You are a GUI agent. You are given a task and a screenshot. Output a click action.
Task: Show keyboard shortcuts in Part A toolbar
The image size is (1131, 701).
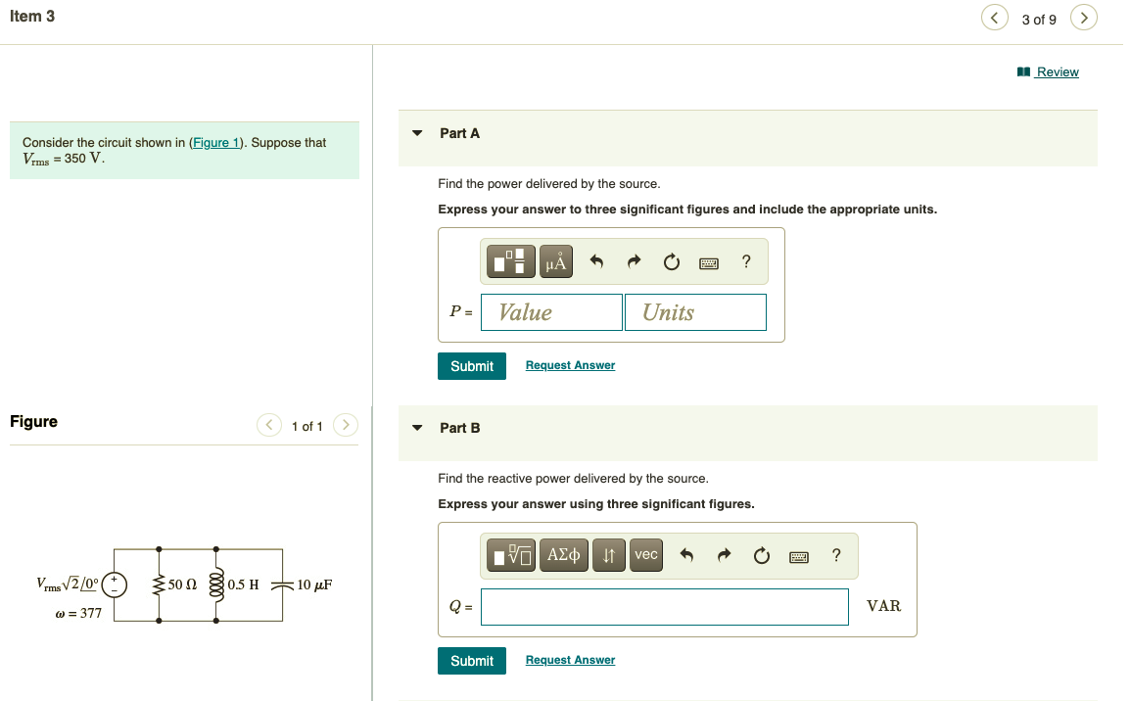click(x=709, y=262)
